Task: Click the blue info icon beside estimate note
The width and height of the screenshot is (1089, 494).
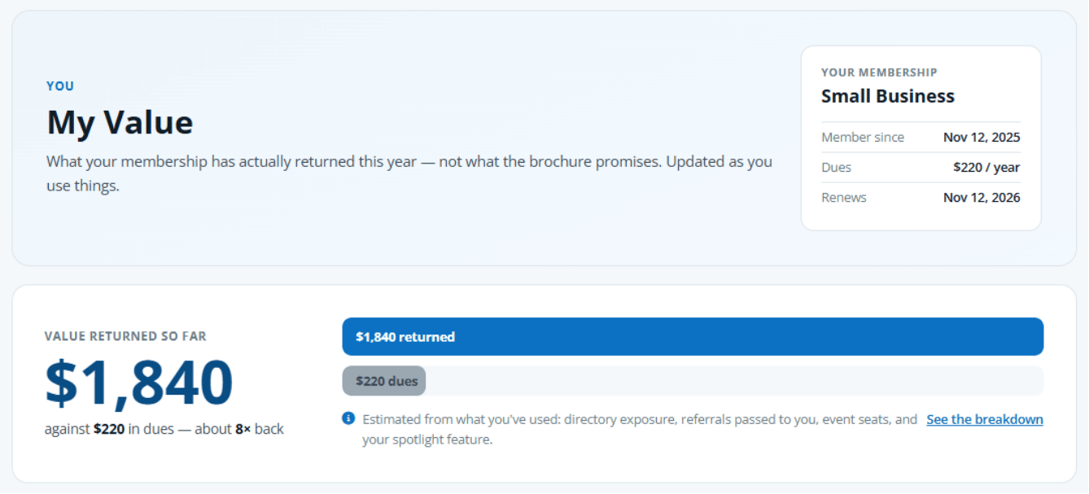Action: point(348,418)
